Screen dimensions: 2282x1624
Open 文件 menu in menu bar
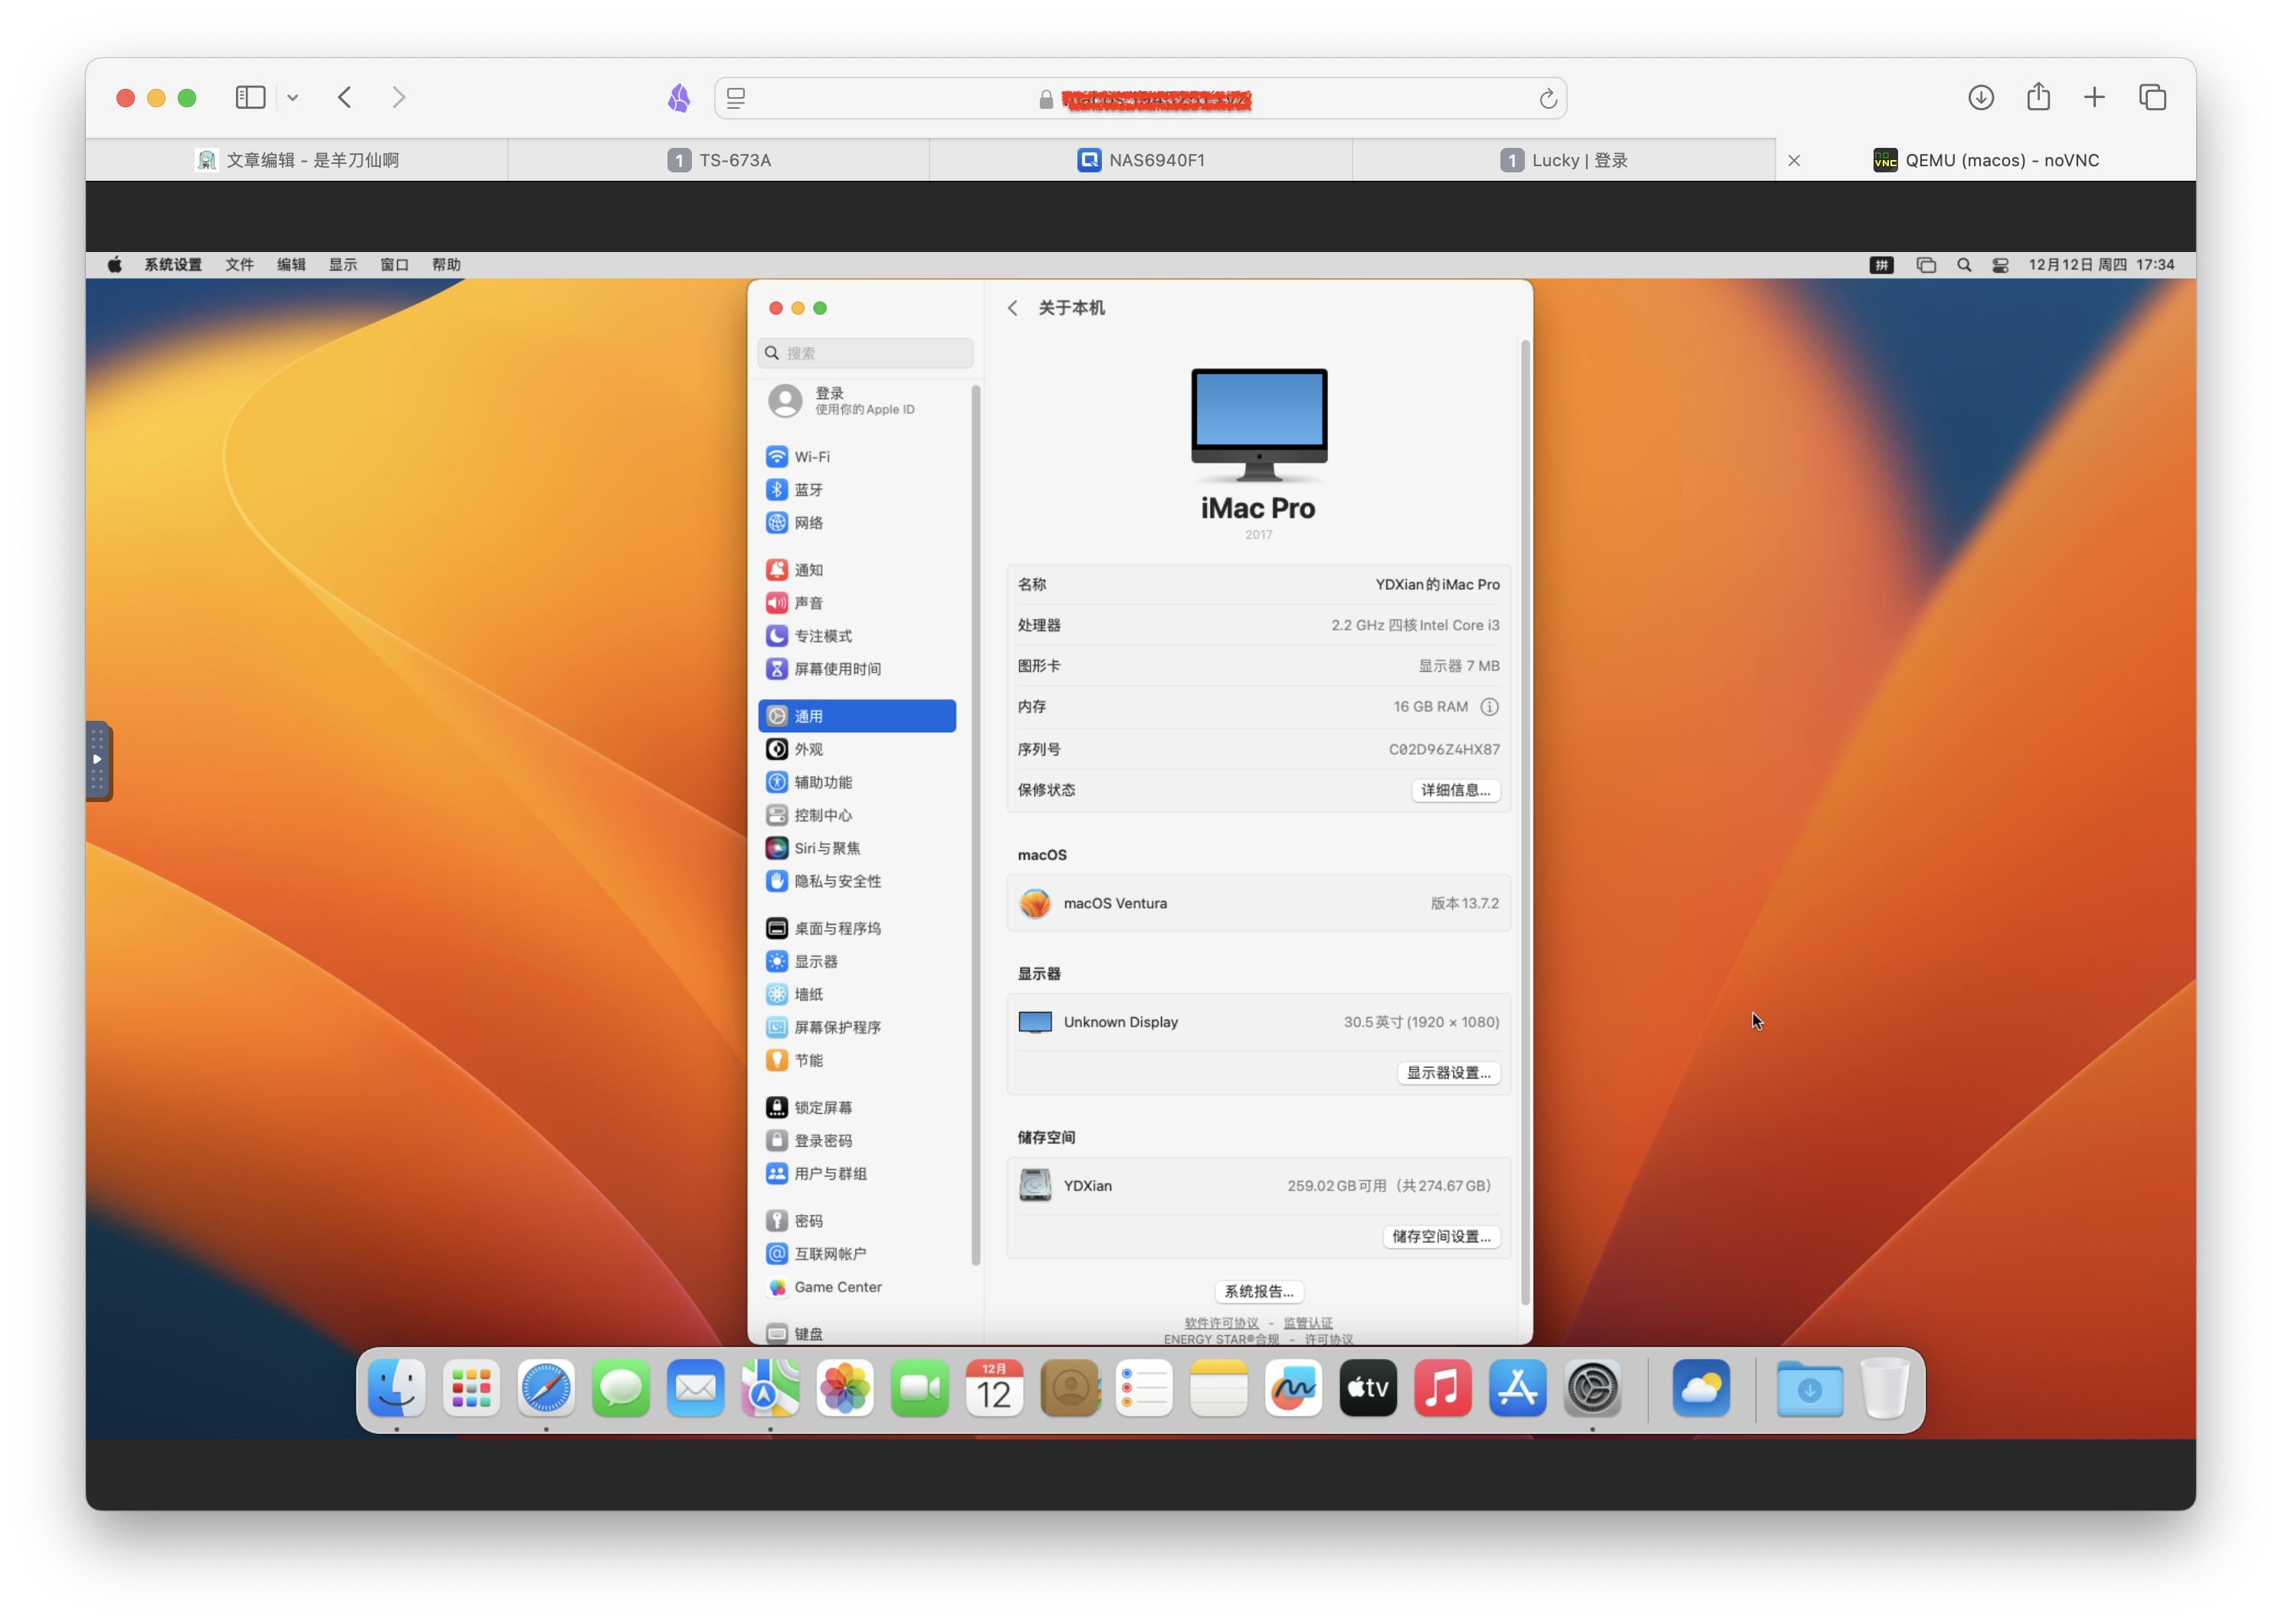(x=239, y=265)
